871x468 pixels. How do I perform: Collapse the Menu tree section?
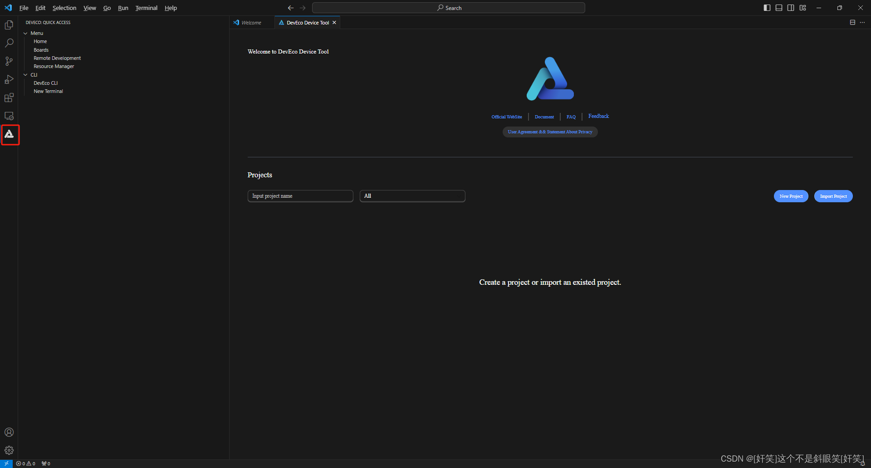click(26, 33)
